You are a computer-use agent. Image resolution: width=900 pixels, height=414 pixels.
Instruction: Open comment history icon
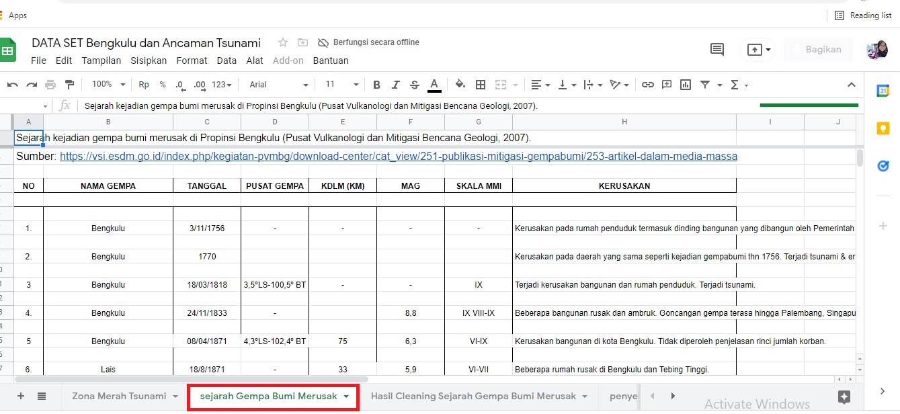(717, 49)
